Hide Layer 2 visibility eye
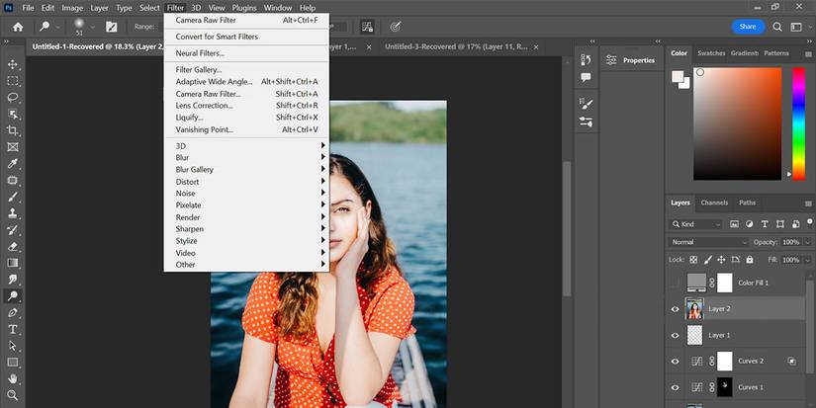The image size is (816, 408). tap(675, 309)
